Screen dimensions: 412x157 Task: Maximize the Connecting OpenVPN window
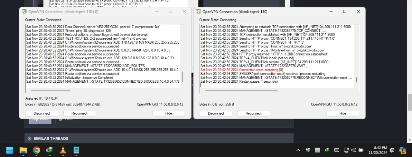click(x=344, y=12)
